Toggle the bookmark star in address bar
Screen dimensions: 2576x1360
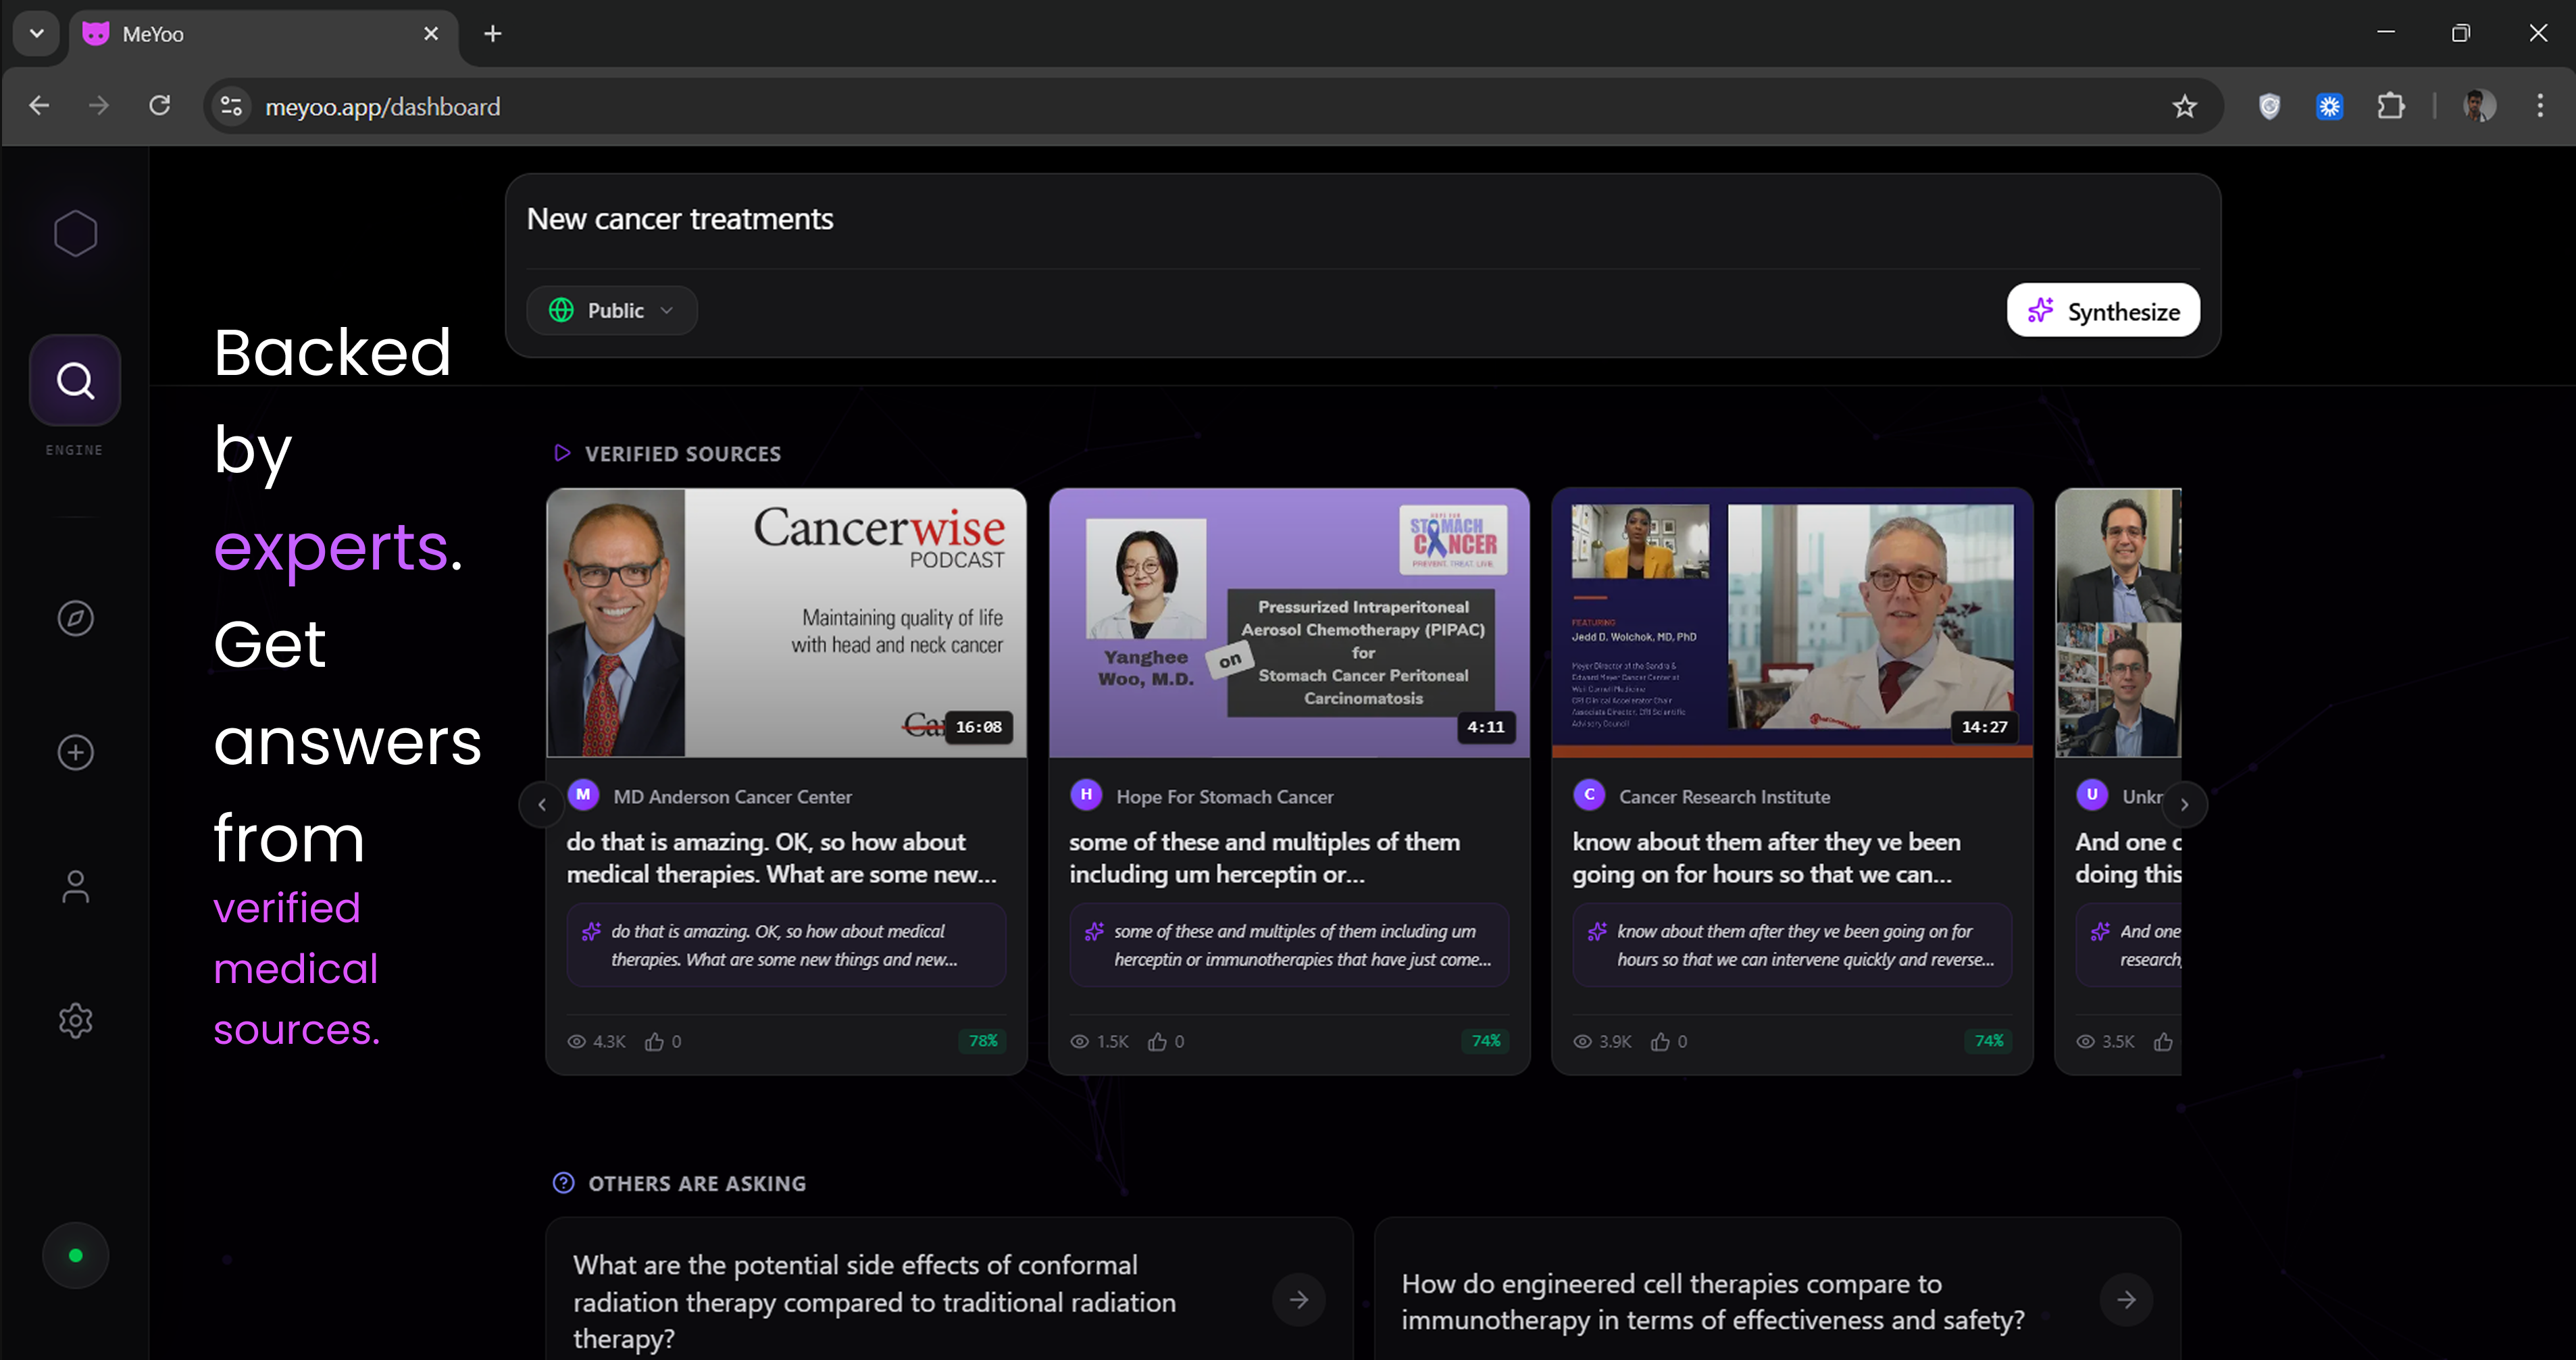[2184, 106]
